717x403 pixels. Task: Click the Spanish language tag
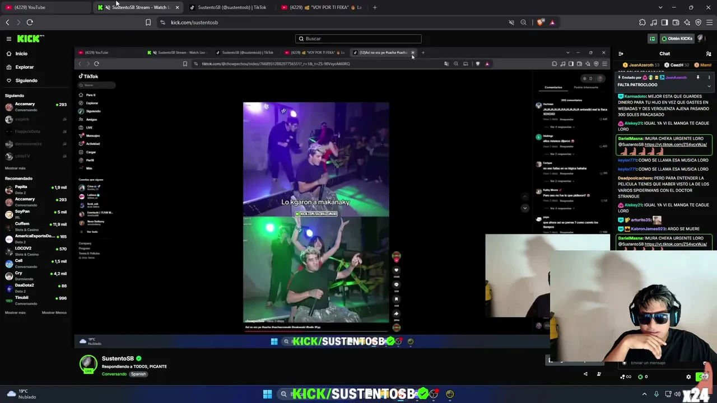point(138,374)
